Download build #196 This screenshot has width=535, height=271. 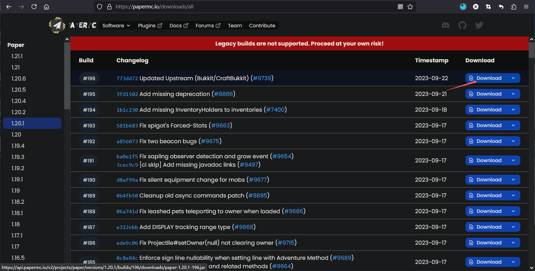486,78
